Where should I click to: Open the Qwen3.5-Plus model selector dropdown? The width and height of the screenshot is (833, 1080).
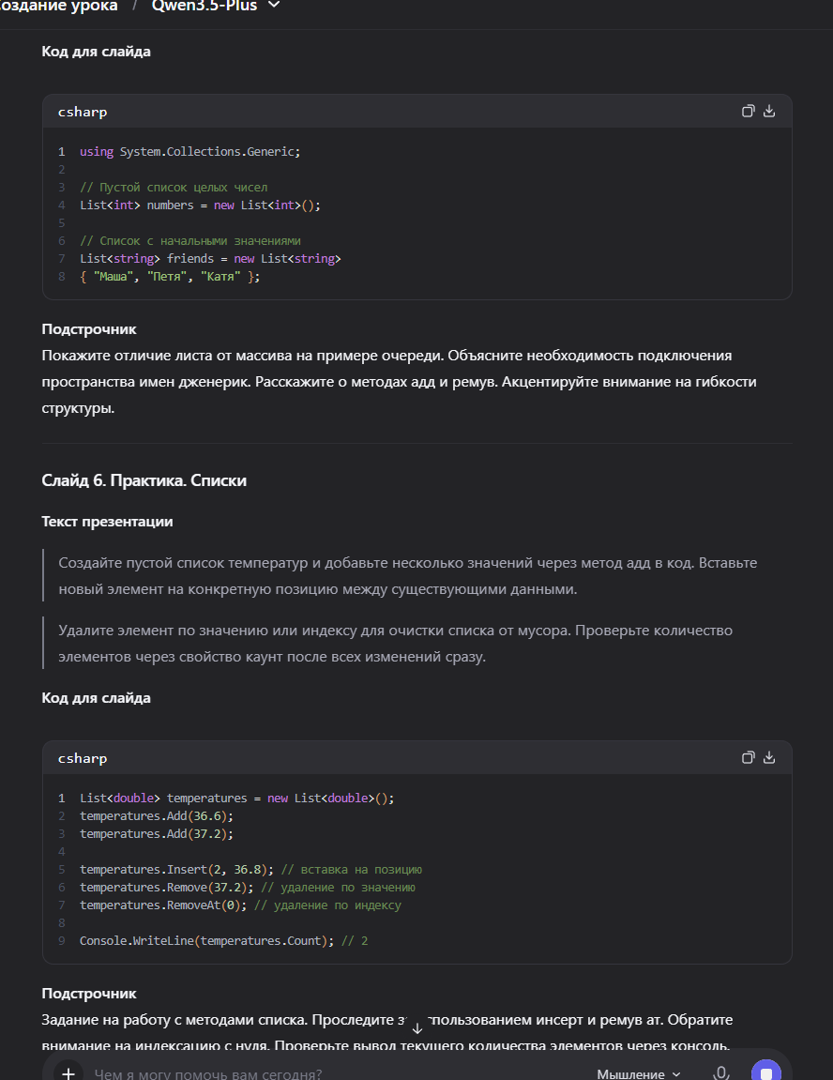pos(204,6)
